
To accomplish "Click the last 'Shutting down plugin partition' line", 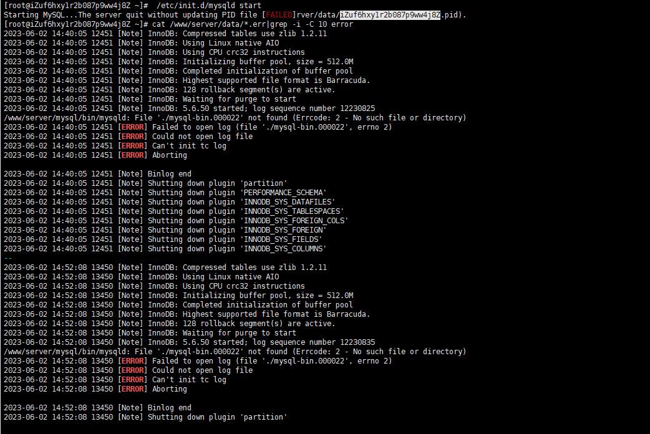I will coord(145,417).
